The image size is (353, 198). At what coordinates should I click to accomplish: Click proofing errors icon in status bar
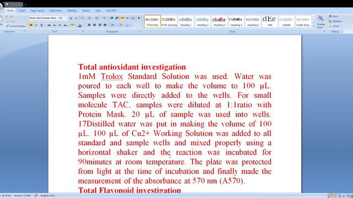[x=35, y=196]
